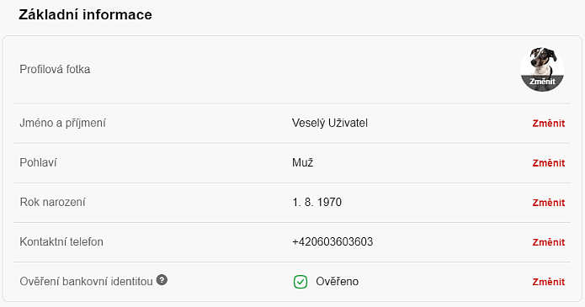This screenshot has height=307, width=585.
Task: Click Změnit for bank identity verification
Action: tap(549, 282)
